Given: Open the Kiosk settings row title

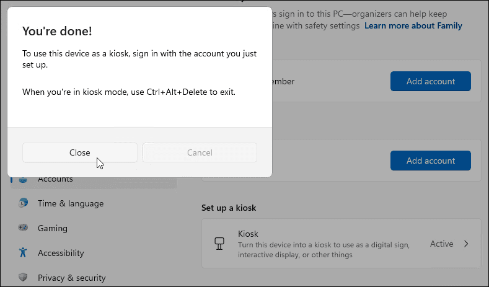Looking at the screenshot, I should [248, 234].
